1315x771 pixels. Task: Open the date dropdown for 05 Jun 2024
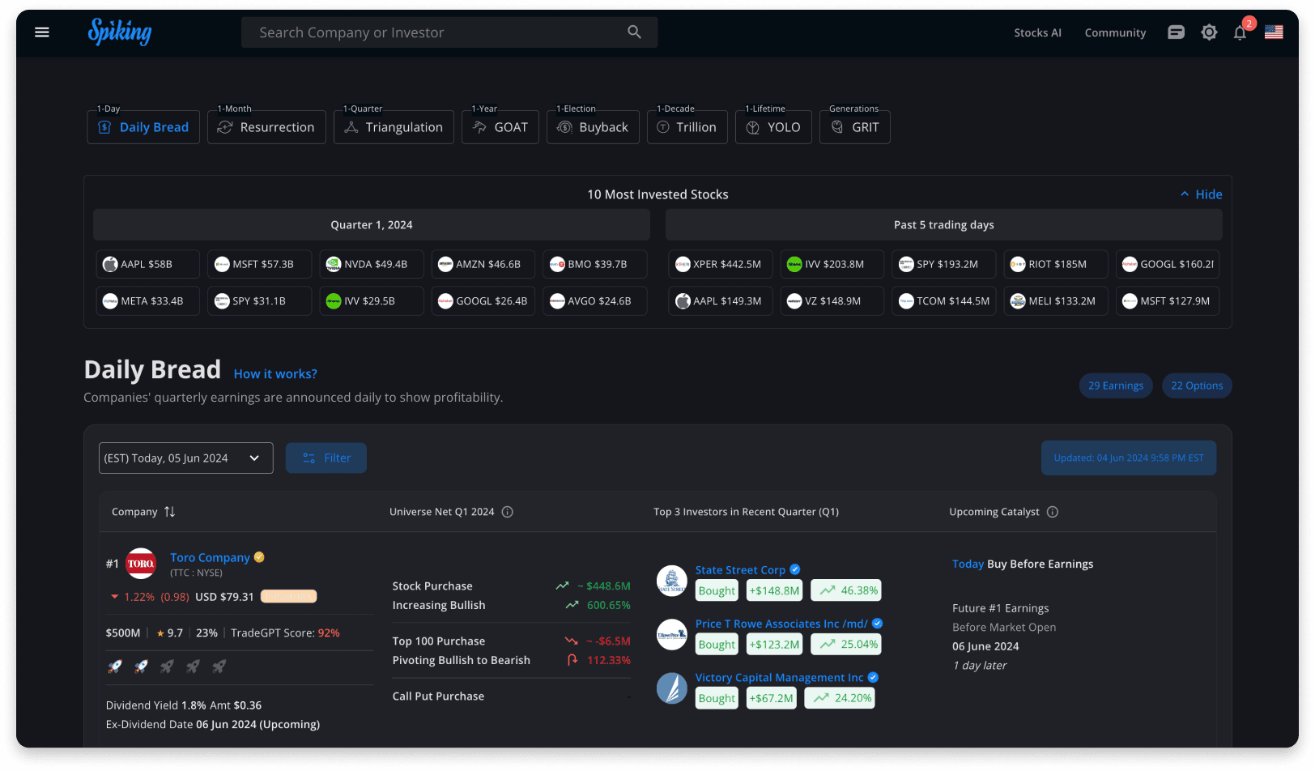click(186, 458)
